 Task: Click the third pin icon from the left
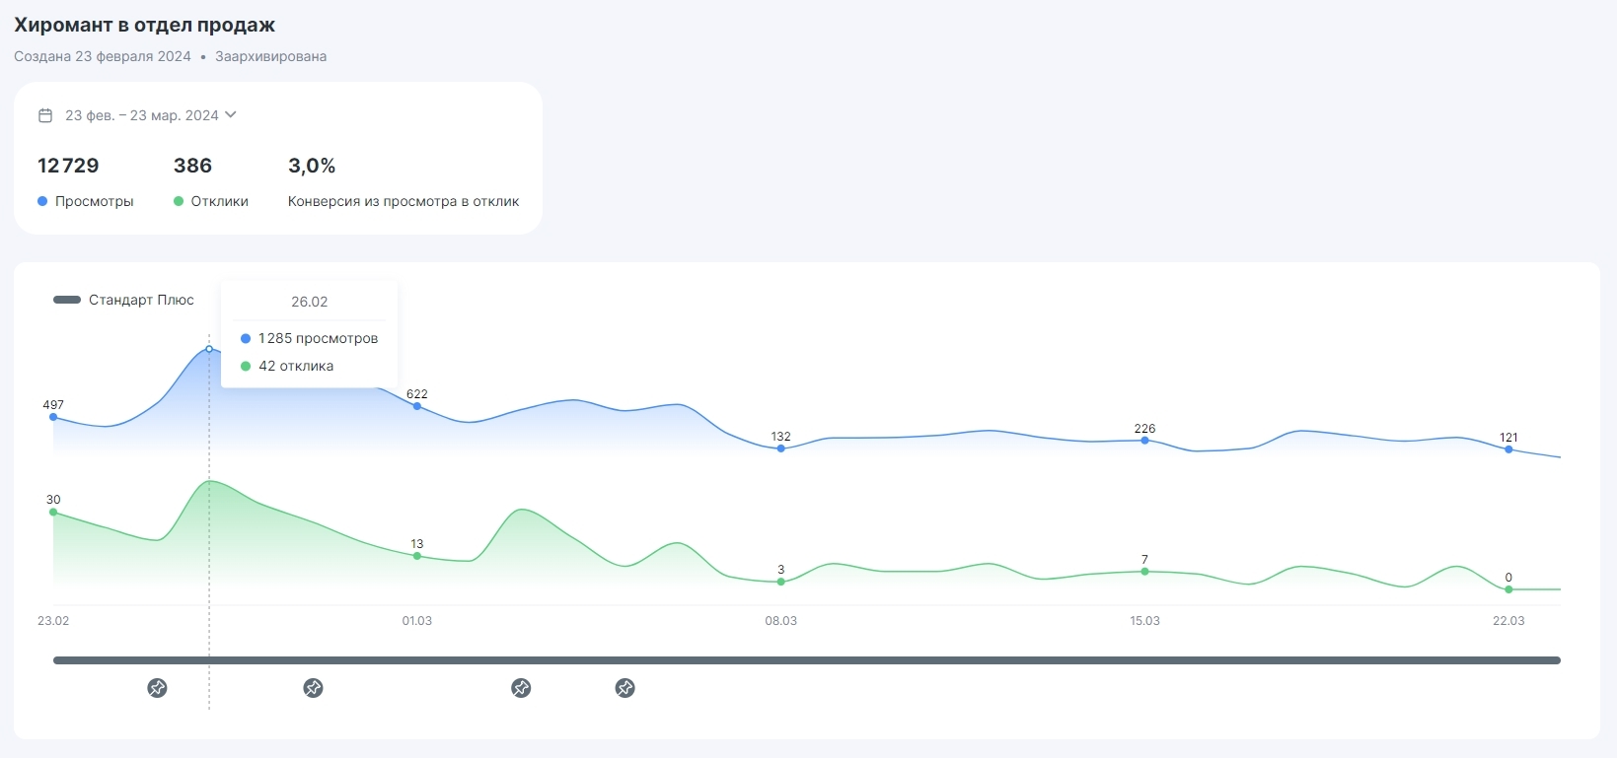tap(521, 688)
